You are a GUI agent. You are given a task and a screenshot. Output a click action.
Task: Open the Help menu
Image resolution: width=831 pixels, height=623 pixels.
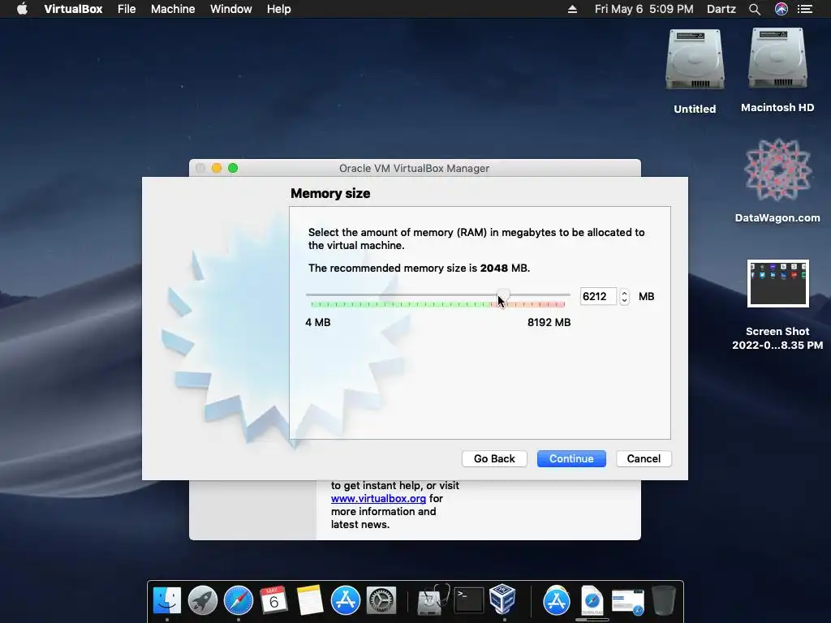tap(279, 9)
